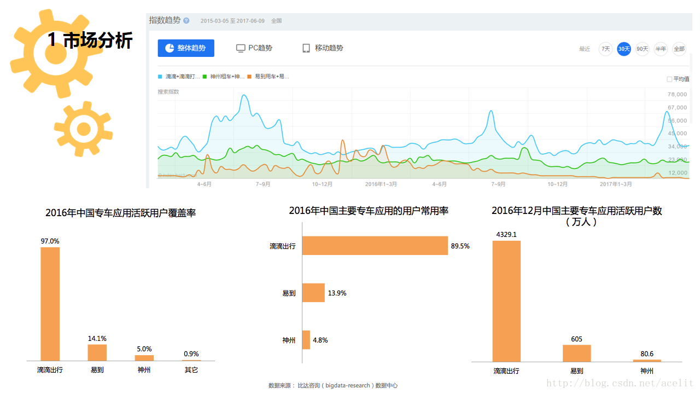Choose the 30天 time range

click(x=624, y=49)
